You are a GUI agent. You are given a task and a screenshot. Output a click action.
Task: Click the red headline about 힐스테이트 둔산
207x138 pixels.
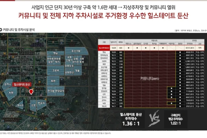click(x=103, y=16)
